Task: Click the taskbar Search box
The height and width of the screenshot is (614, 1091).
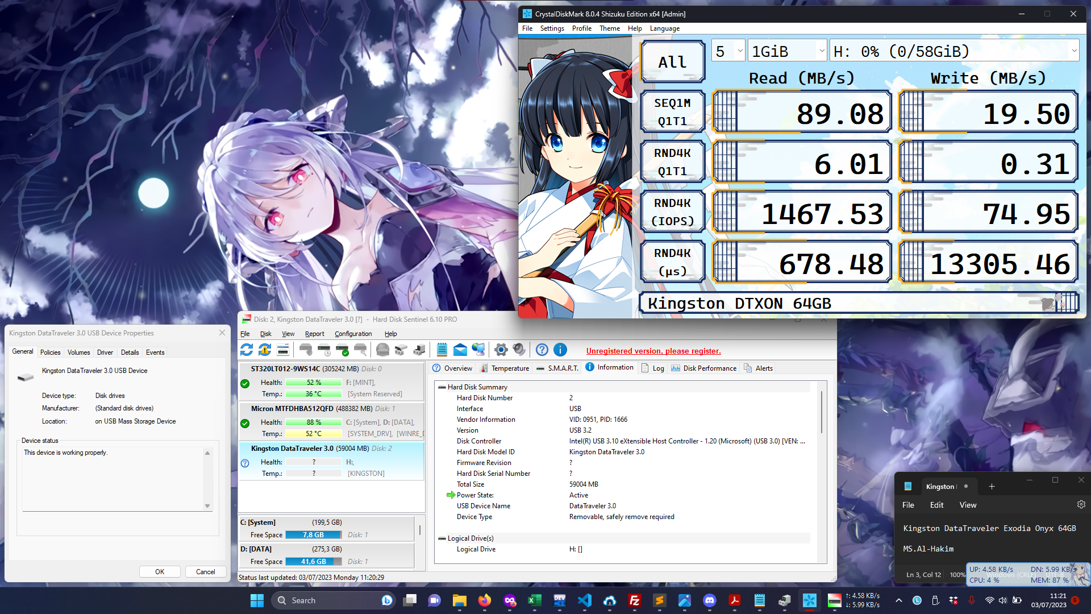Action: [x=334, y=600]
